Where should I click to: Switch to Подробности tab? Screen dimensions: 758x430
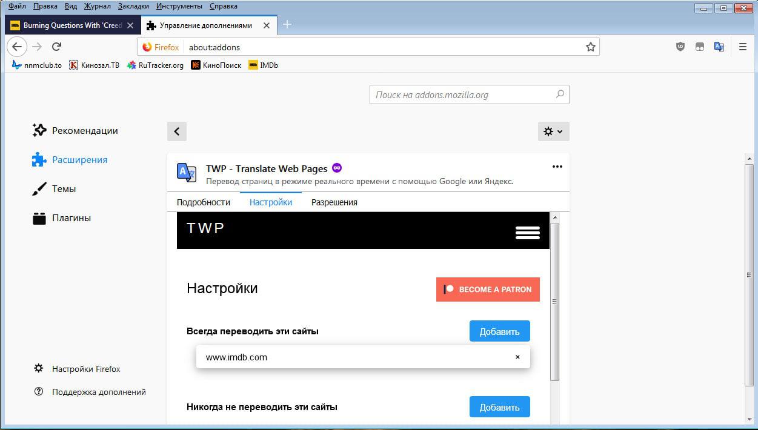point(204,202)
